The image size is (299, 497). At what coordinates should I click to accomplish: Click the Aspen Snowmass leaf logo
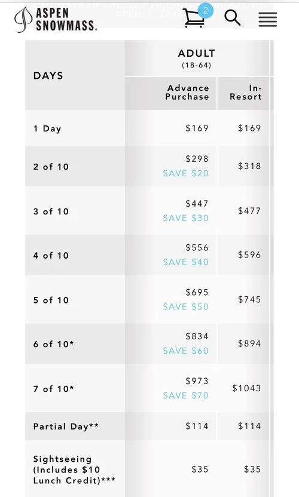(23, 20)
